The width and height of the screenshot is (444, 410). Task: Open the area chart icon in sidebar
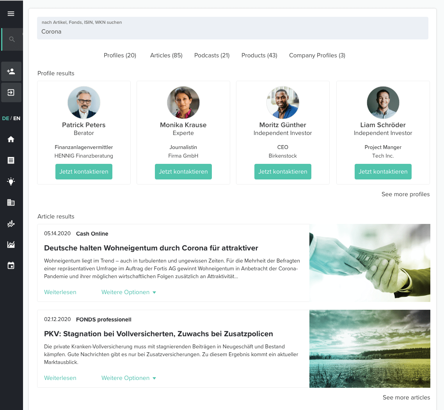11,245
